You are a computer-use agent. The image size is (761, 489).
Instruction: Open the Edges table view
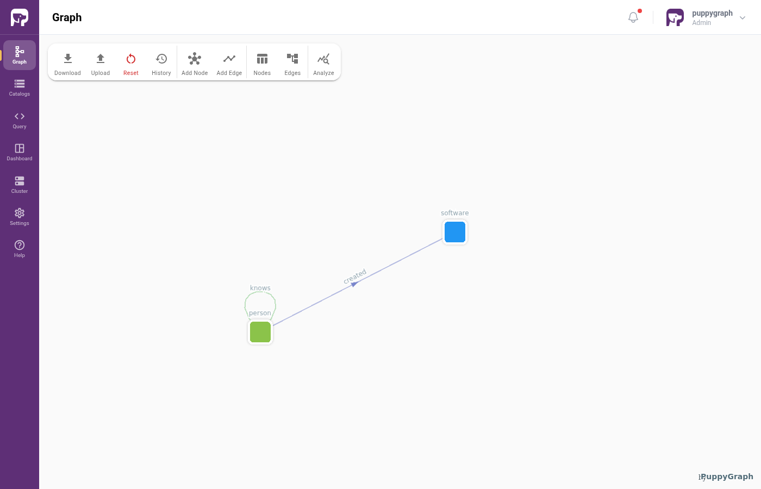tap(292, 64)
